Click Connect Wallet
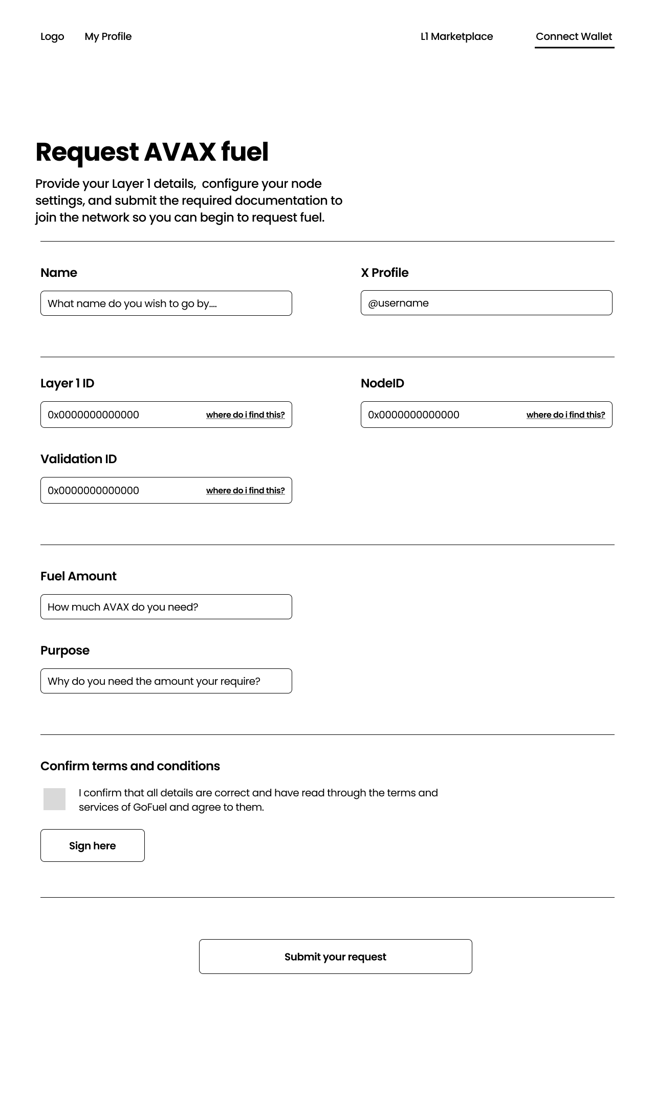This screenshot has height=1107, width=655. click(574, 36)
